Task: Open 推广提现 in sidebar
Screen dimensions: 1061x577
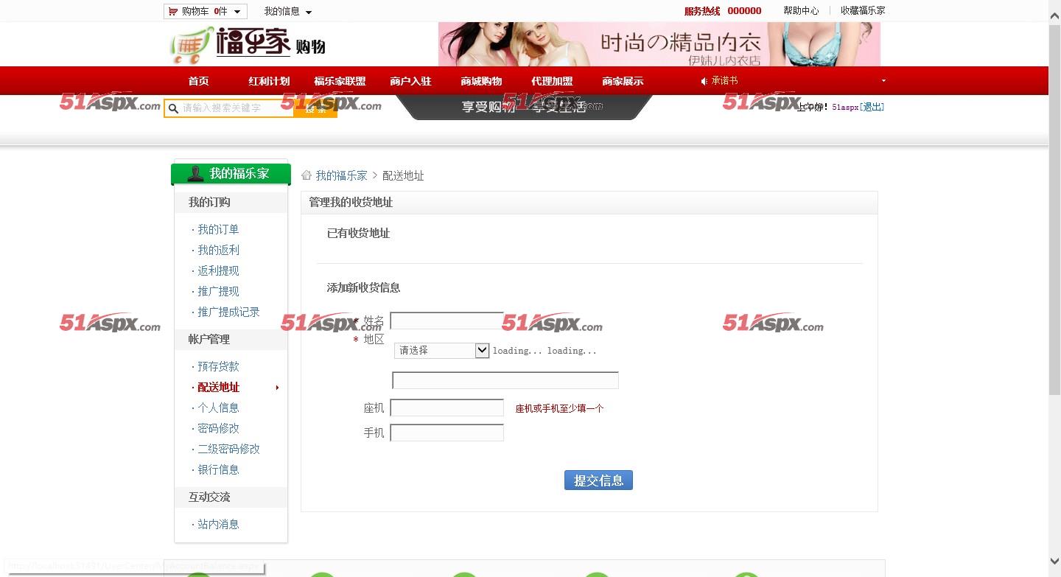Action: [218, 291]
